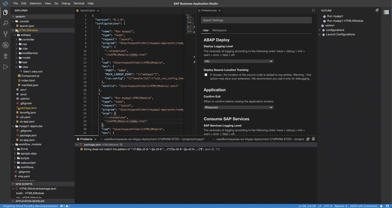Image resolution: width=392 pixels, height=208 pixels.
Task: Click the Run myapp1 outline symbol icon
Action: point(324,17)
